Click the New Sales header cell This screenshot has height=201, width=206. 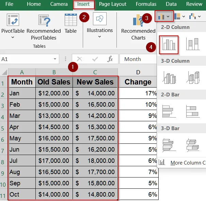95,82
